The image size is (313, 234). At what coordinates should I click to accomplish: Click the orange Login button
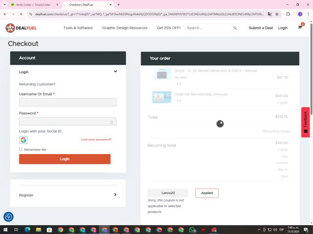tap(65, 159)
